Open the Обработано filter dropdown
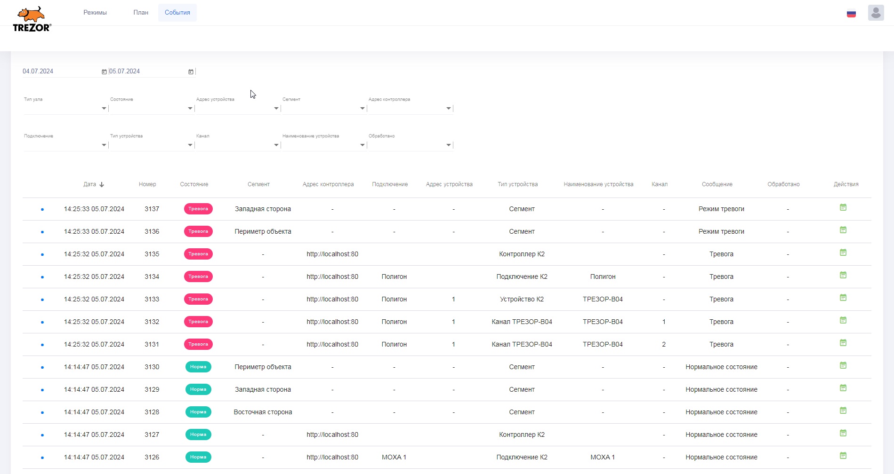 (x=448, y=145)
